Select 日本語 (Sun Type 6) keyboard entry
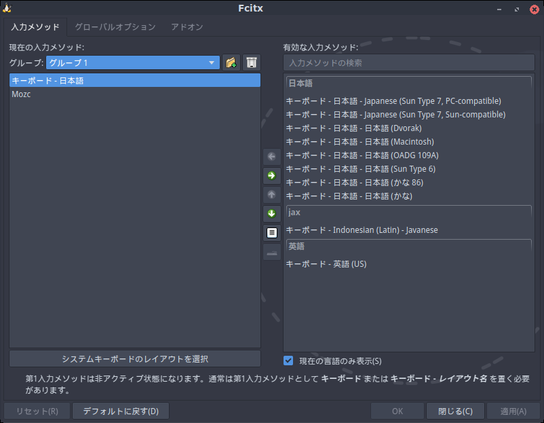 [x=409, y=169]
